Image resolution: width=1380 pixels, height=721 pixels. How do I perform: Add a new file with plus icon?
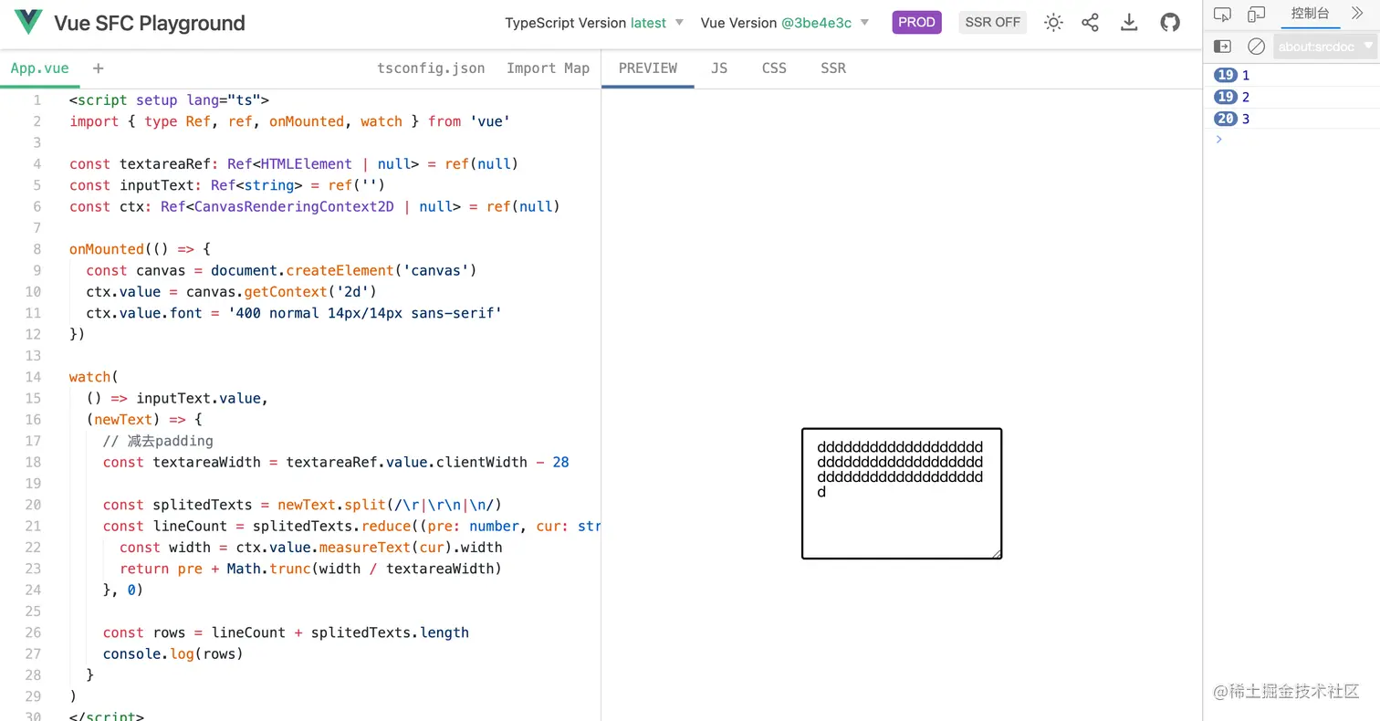(99, 68)
